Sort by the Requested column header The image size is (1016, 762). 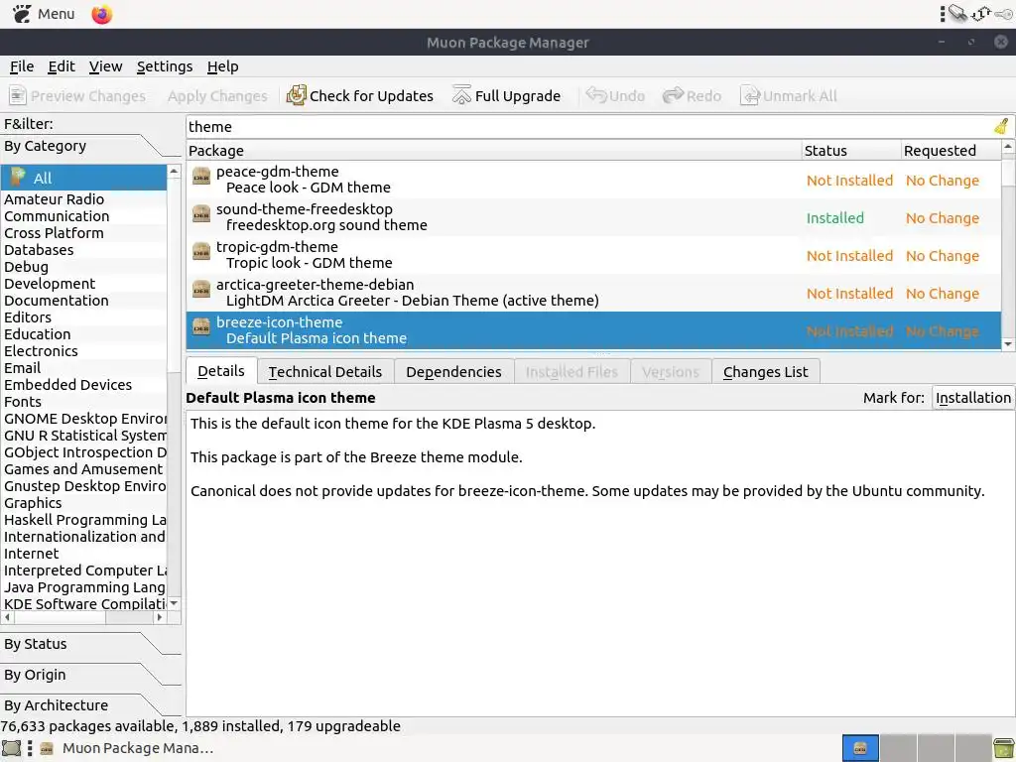(x=951, y=151)
